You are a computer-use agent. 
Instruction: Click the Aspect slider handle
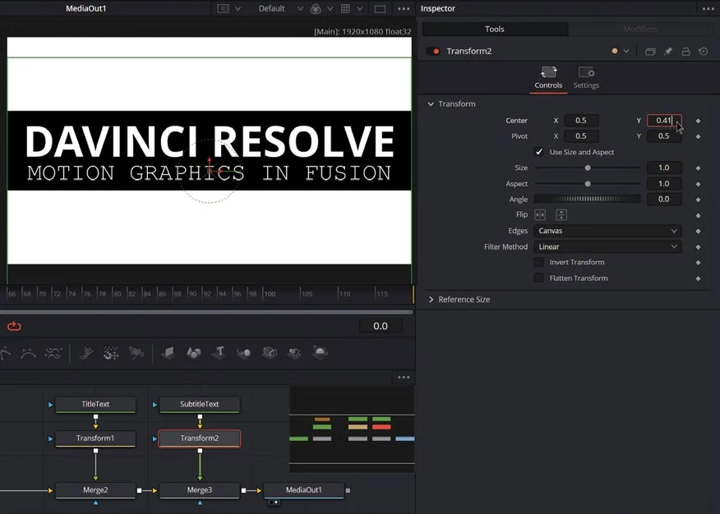coord(588,184)
